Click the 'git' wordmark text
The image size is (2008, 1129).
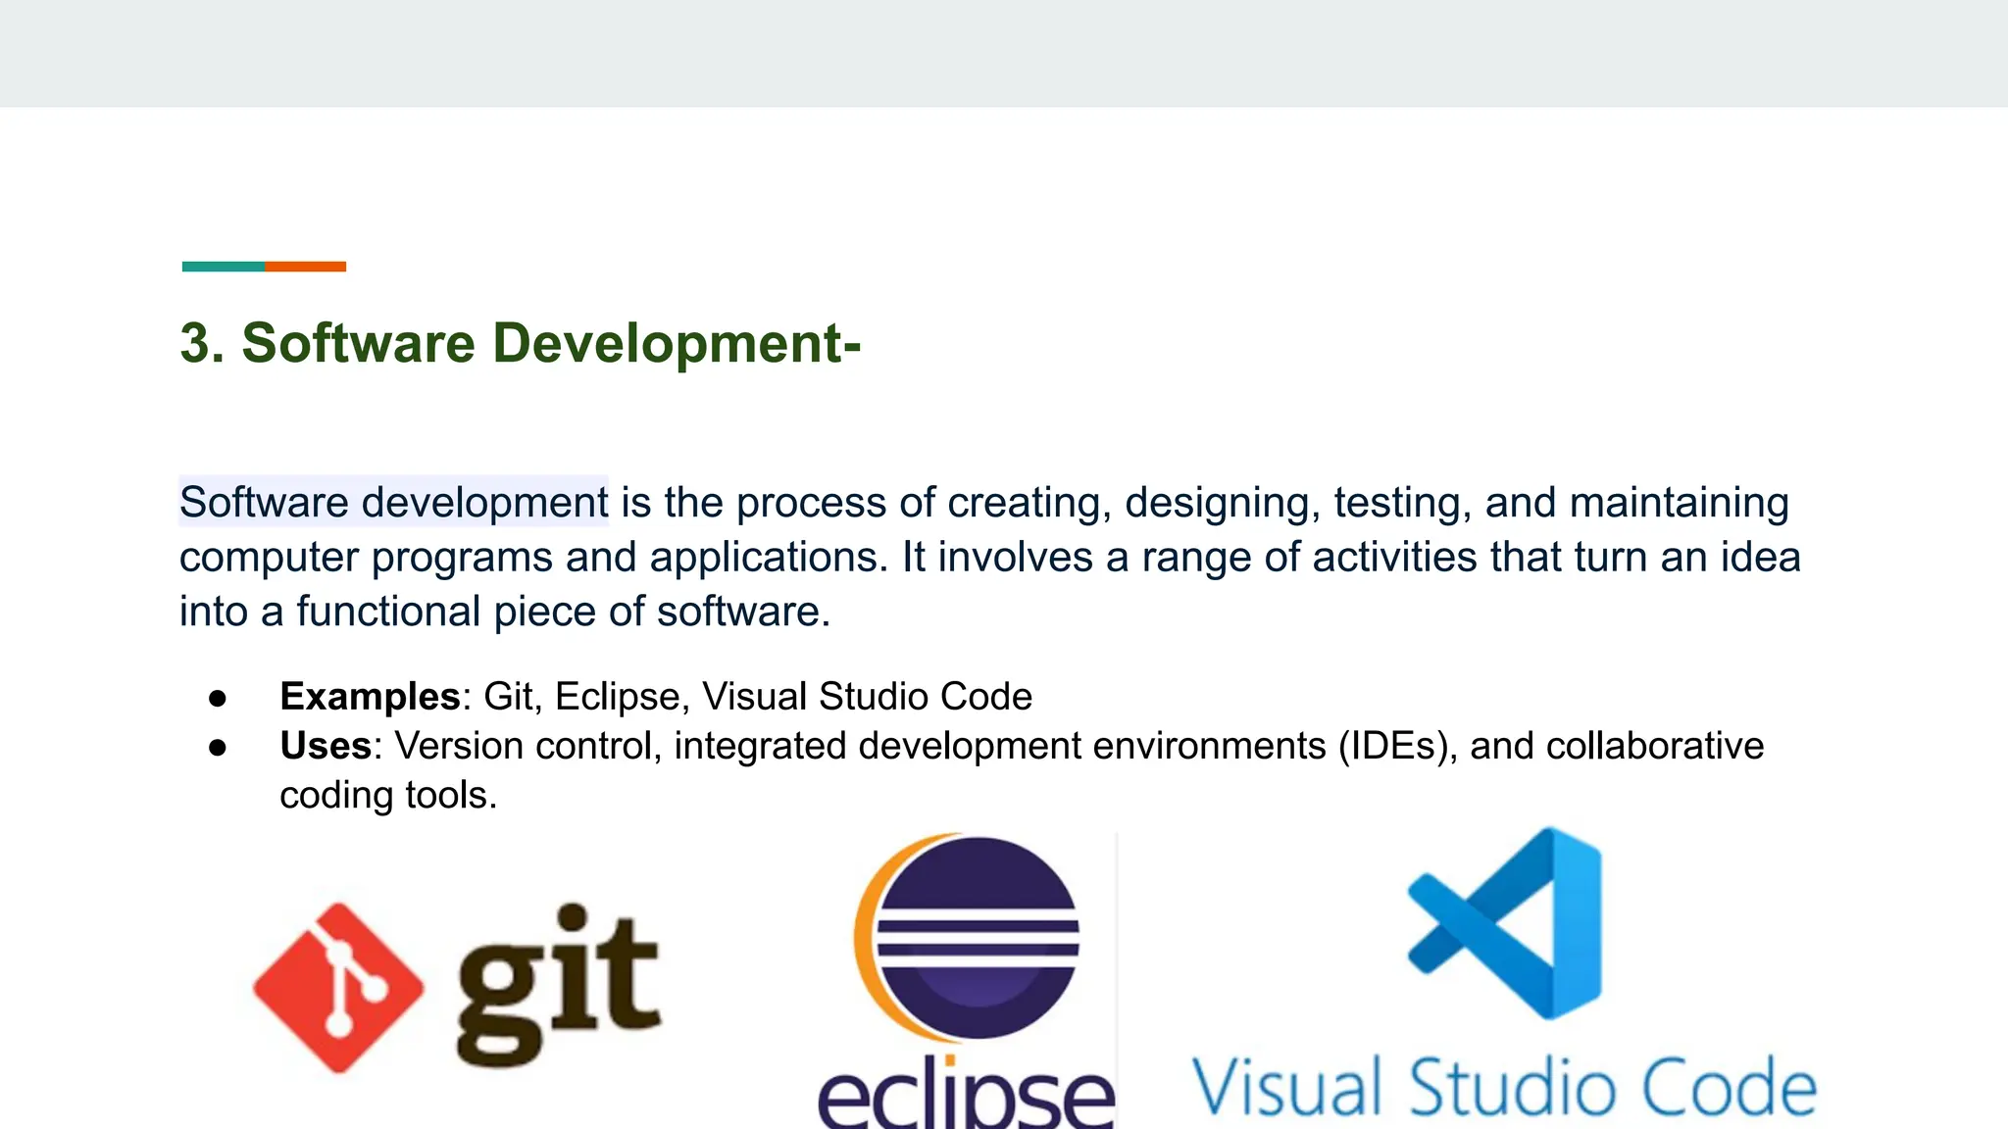(559, 984)
